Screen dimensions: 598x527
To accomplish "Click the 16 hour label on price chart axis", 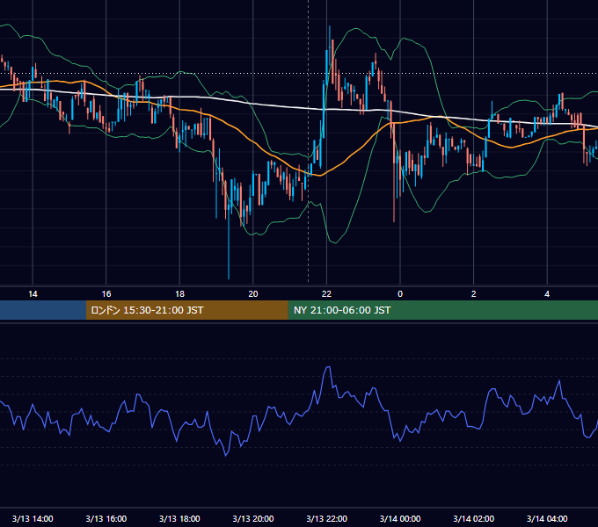I will tap(106, 294).
